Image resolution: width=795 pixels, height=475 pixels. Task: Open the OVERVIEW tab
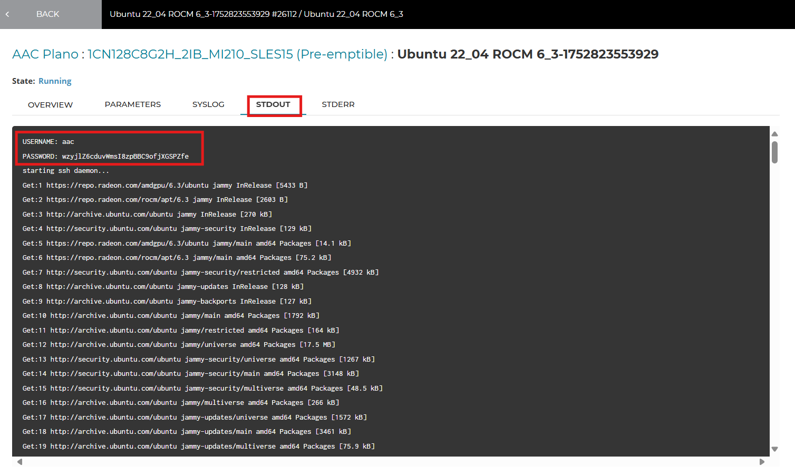tap(51, 105)
